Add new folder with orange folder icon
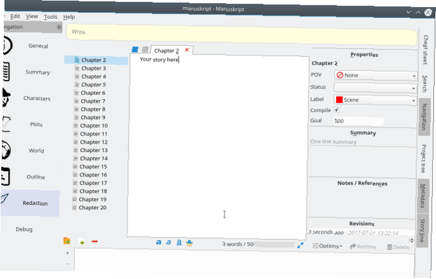Screen dimensions: 436x279 [67, 241]
